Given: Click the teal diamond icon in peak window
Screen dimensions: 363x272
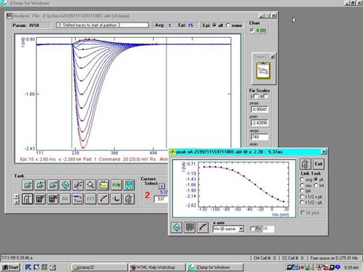Looking at the screenshot, I should point(177,227).
